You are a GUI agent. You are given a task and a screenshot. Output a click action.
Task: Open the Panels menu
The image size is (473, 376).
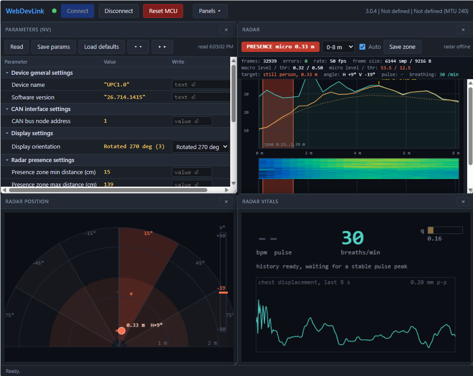point(210,11)
